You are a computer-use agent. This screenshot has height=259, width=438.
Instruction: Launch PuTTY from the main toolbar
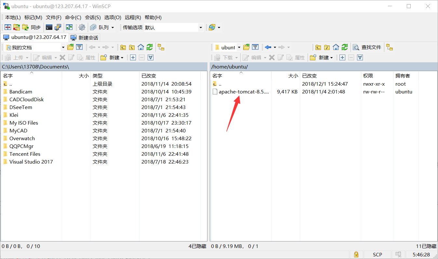(58, 28)
